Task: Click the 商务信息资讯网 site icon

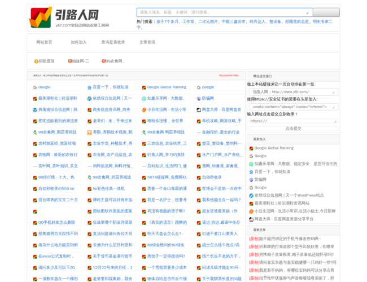Action: 89,110
